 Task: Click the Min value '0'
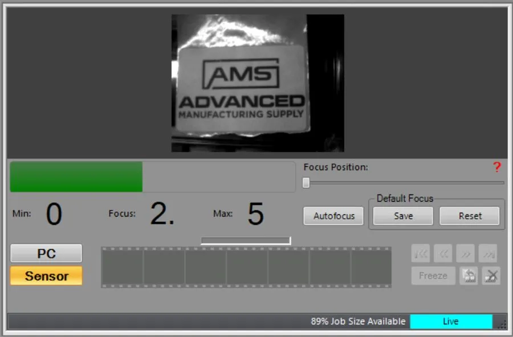coord(54,213)
